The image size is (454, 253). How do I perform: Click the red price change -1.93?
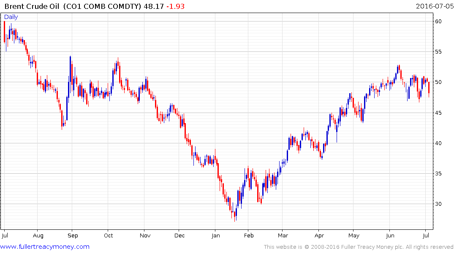coord(175,6)
